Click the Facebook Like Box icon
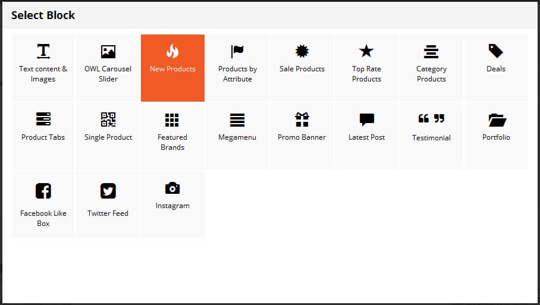Image resolution: width=540 pixels, height=305 pixels. pyautogui.click(x=43, y=191)
